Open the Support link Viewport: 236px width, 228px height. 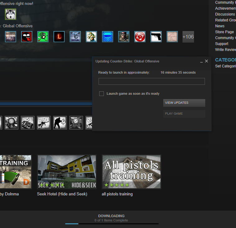(222, 44)
